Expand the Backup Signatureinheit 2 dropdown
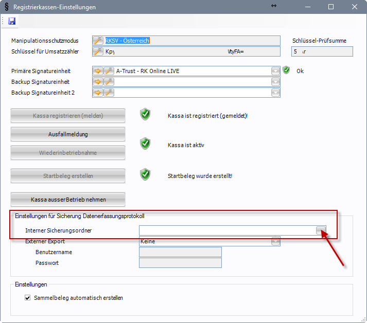The height and width of the screenshot is (323, 367). point(276,93)
